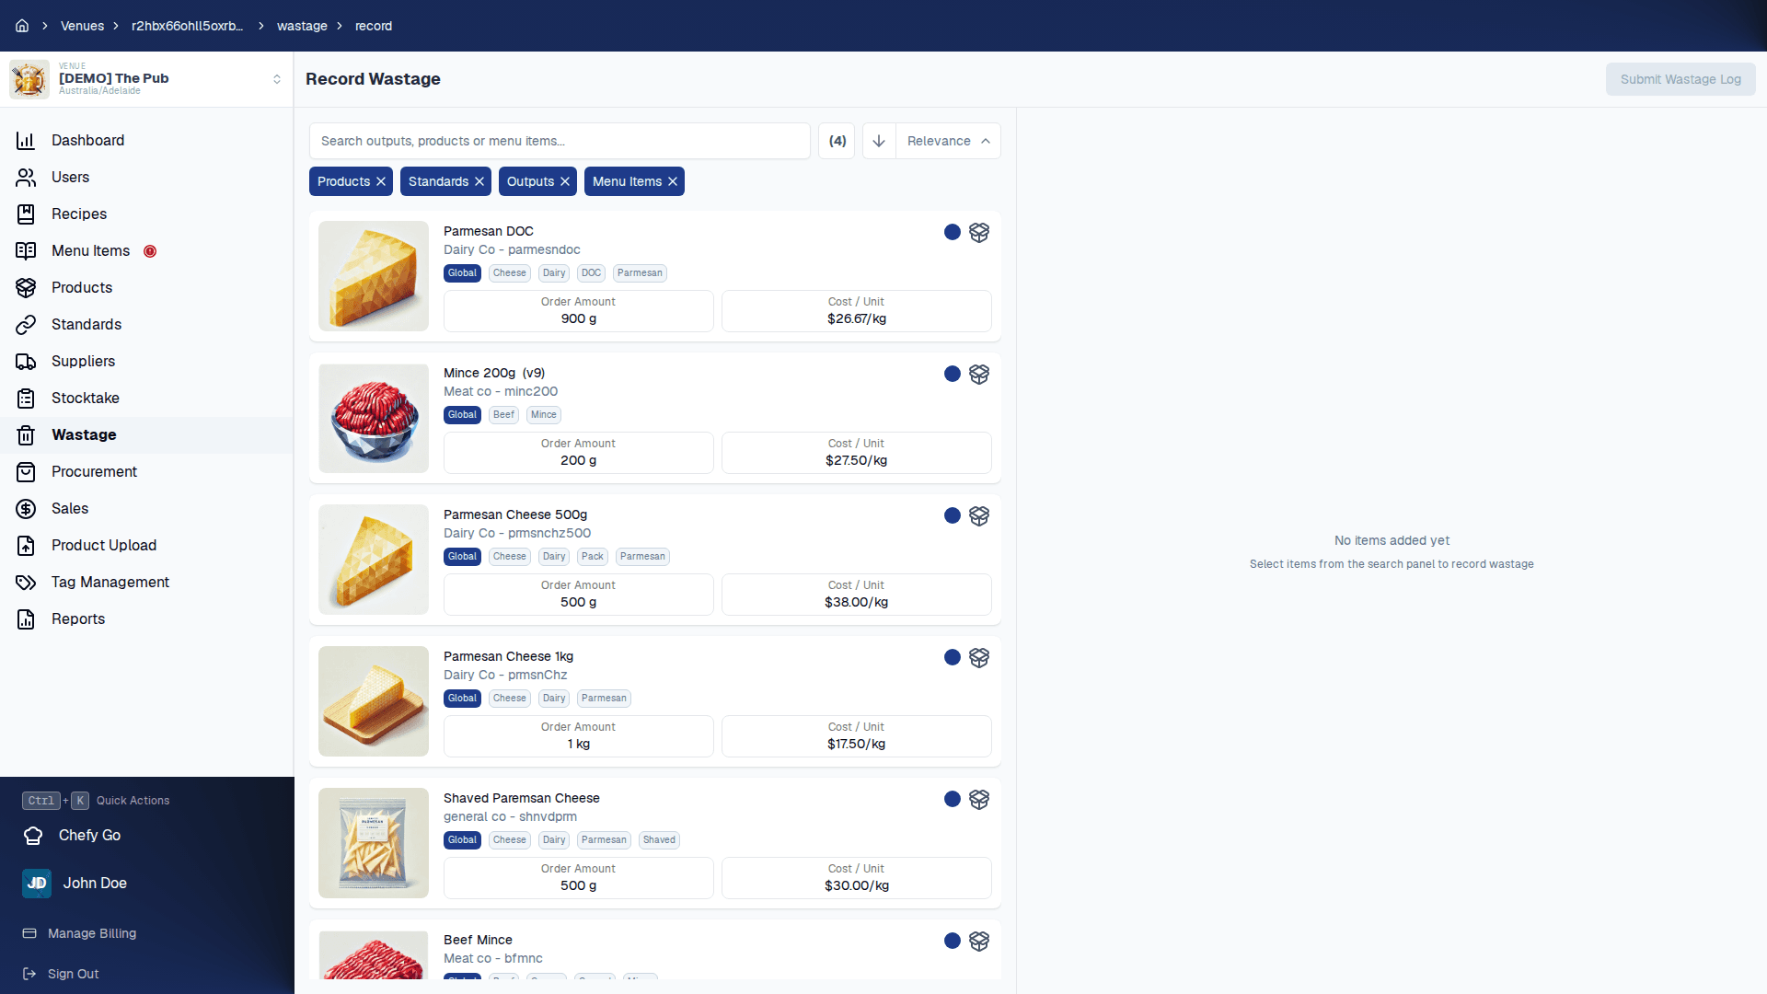Click the Cost / Unit $27.50/kg field
Viewport: 1767px width, 994px height.
click(856, 453)
